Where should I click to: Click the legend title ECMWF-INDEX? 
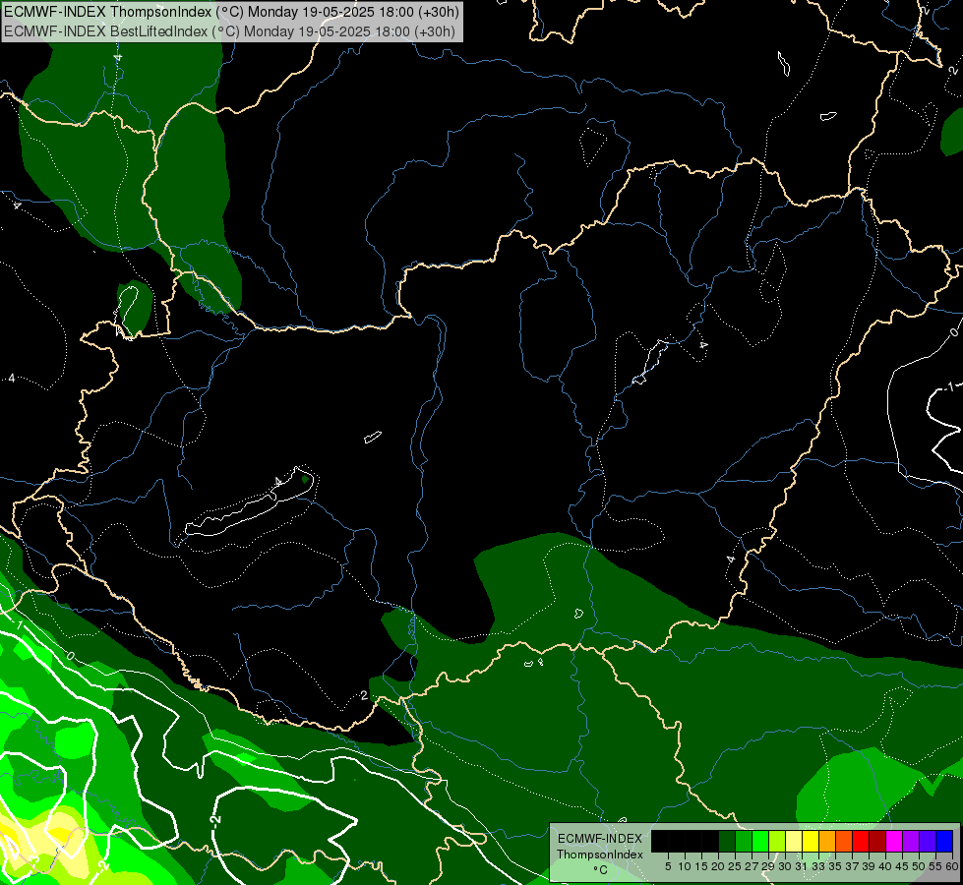pos(600,839)
